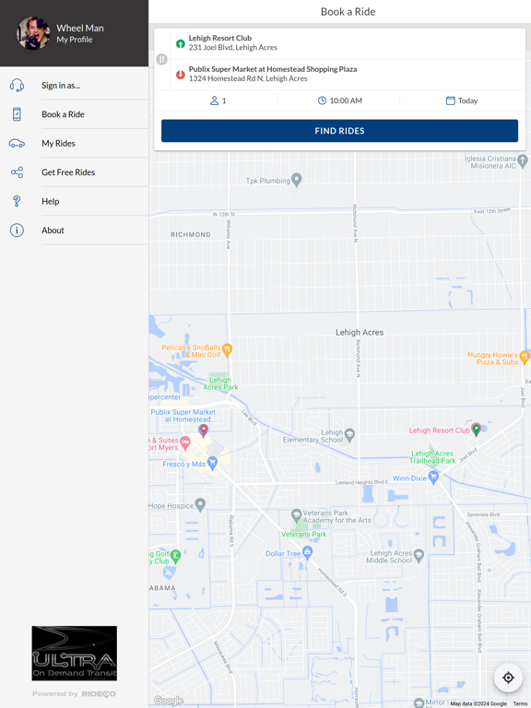Click the share icon for Get Free Rides
The width and height of the screenshot is (531, 708).
17,172
